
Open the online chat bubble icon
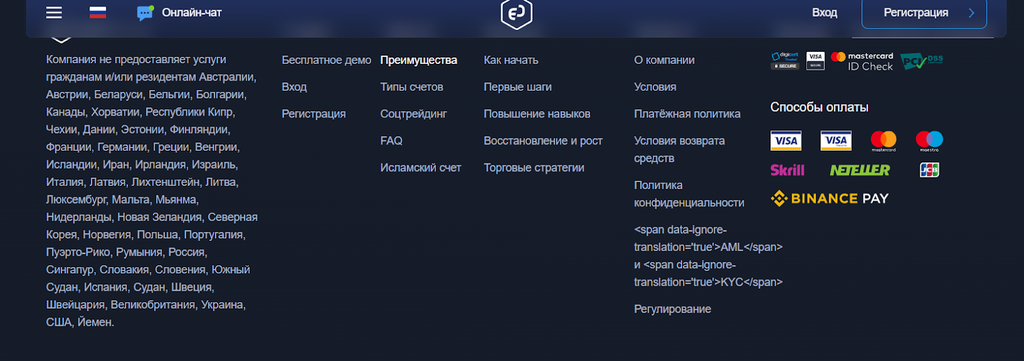(145, 13)
